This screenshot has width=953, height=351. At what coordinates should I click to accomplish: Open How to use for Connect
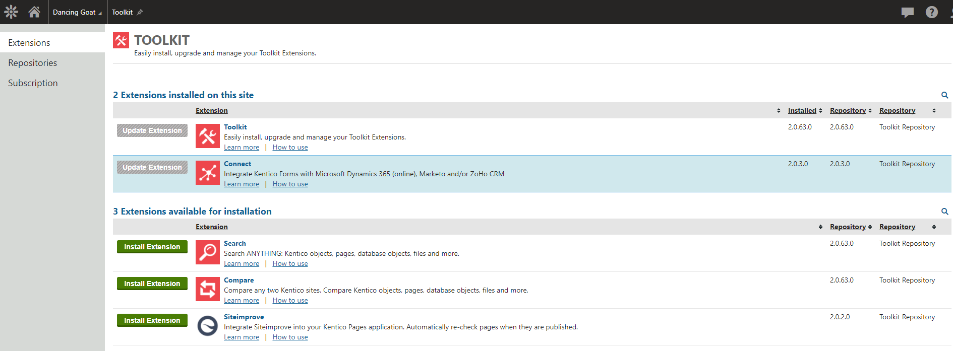[290, 184]
